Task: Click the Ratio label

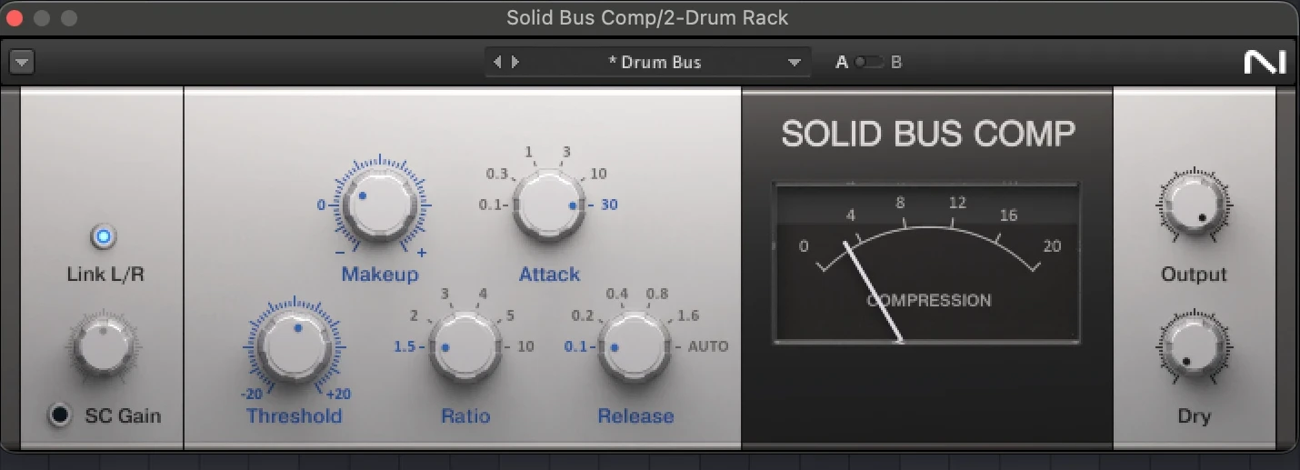Action: point(465,416)
